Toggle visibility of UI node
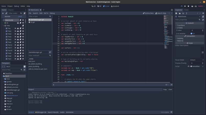This screenshot has width=206, height=115. 23,23
